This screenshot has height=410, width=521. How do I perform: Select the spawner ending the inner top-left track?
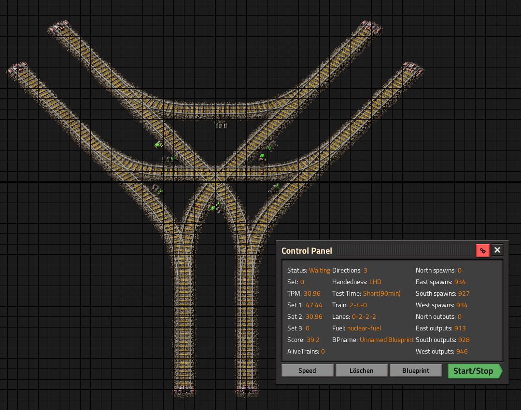coord(59,26)
